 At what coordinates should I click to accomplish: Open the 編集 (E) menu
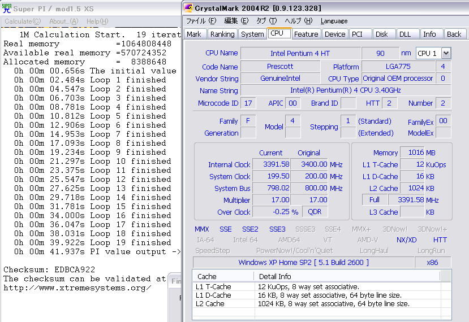pyautogui.click(x=236, y=21)
